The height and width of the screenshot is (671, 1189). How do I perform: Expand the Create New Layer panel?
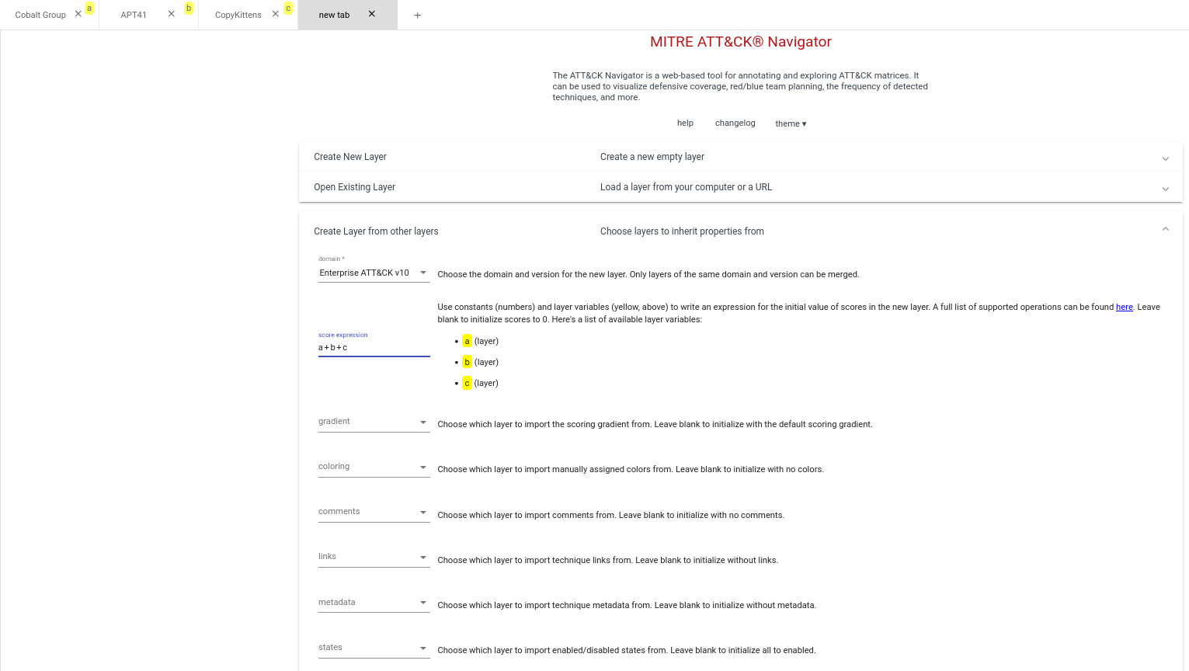[x=741, y=157]
